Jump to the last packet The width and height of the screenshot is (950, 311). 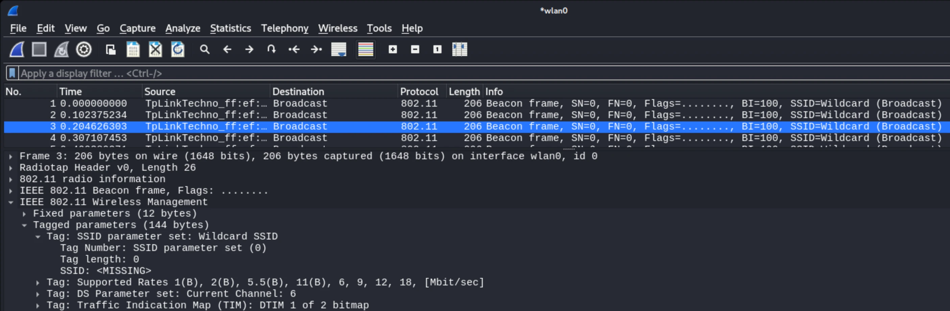pos(316,49)
